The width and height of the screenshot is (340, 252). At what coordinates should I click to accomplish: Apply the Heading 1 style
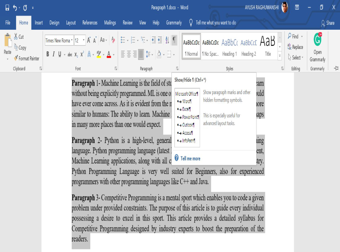[x=229, y=46]
